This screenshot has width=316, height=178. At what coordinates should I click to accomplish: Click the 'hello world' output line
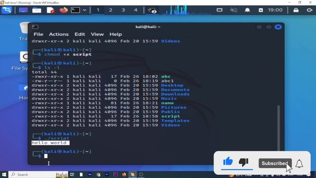click(50, 143)
